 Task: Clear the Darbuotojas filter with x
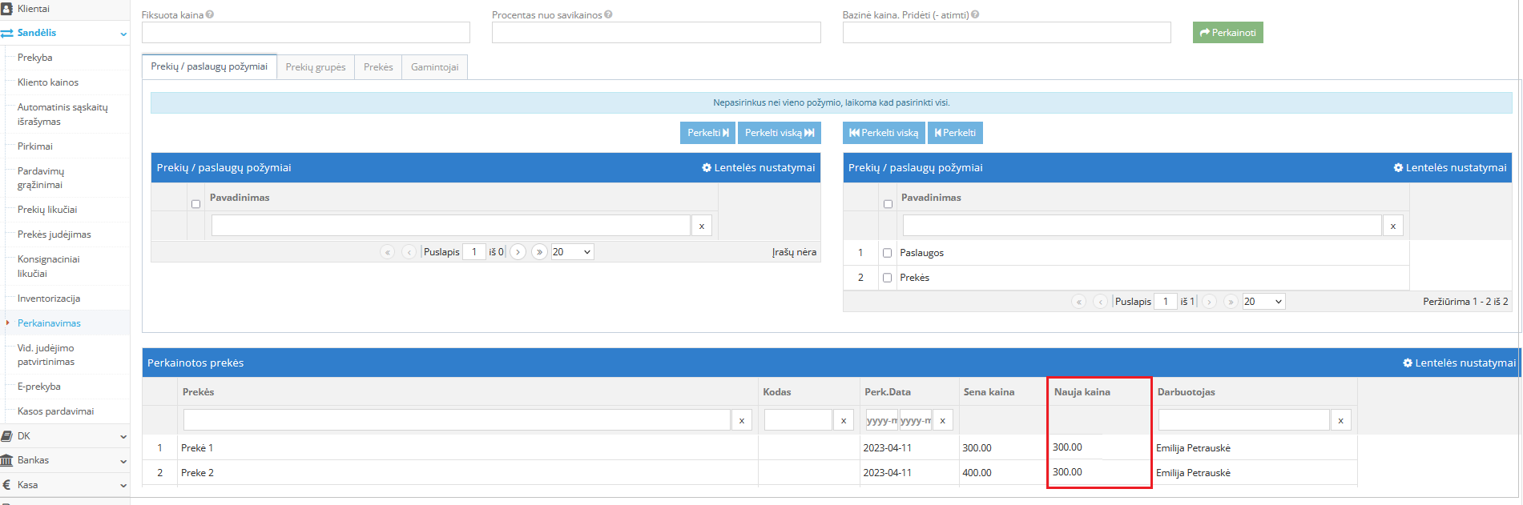[1340, 420]
